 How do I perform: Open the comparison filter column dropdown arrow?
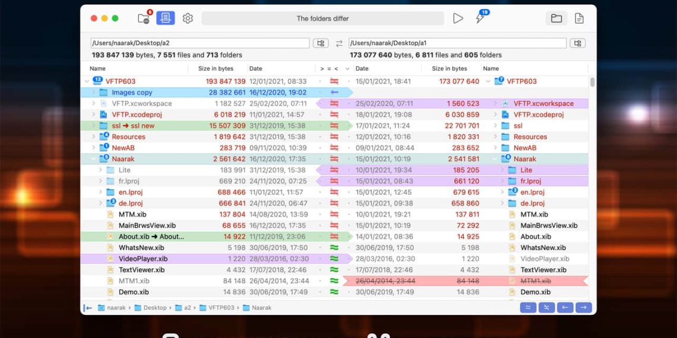(347, 69)
